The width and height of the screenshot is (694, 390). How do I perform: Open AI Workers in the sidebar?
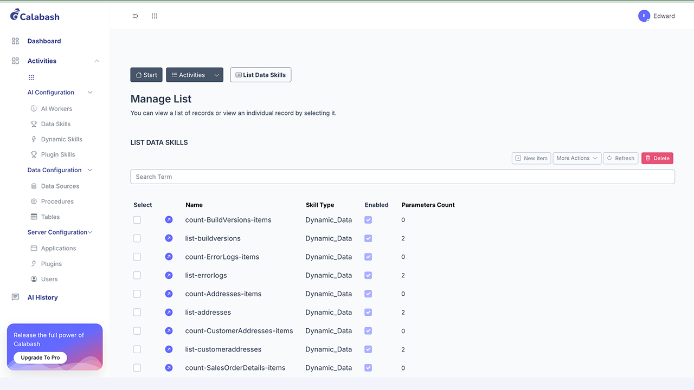coord(56,109)
